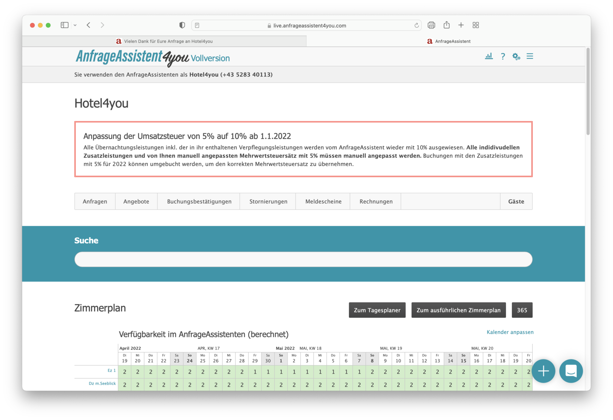Open the Stornierungen tab
The image size is (613, 420).
268,201
